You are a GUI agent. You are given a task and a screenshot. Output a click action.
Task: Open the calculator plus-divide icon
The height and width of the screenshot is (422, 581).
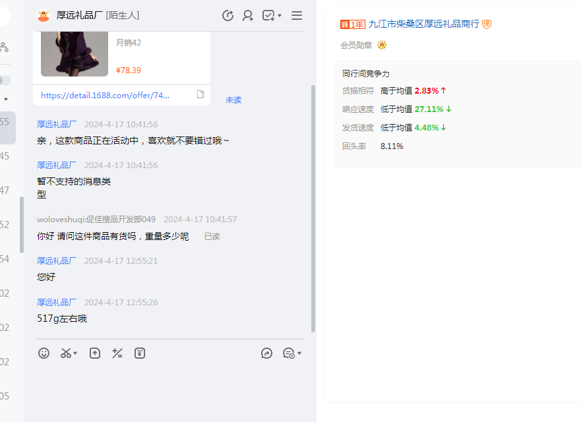117,353
